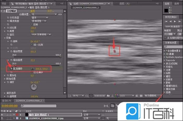Open the show channel color icon
This screenshot has height=121, width=183.
click(x=116, y=96)
